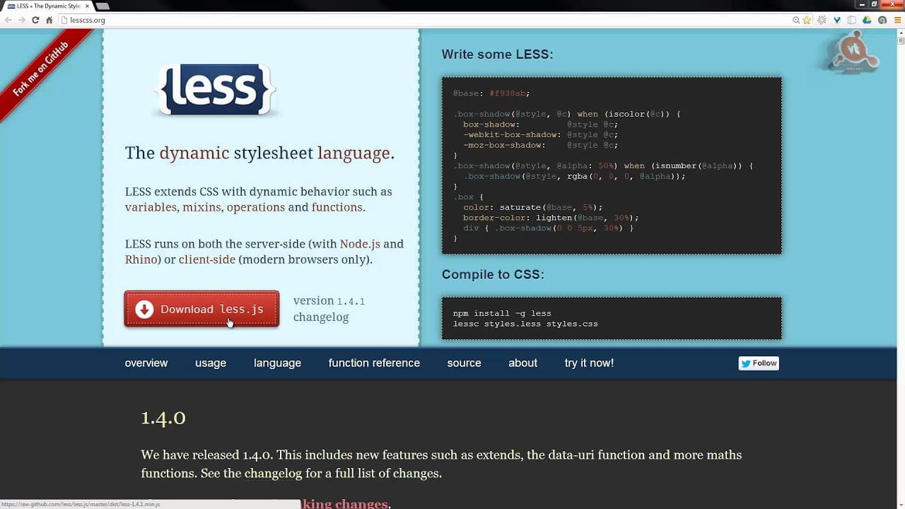Reload the lesscss.org page
Viewport: 905px width, 509px height.
35,20
